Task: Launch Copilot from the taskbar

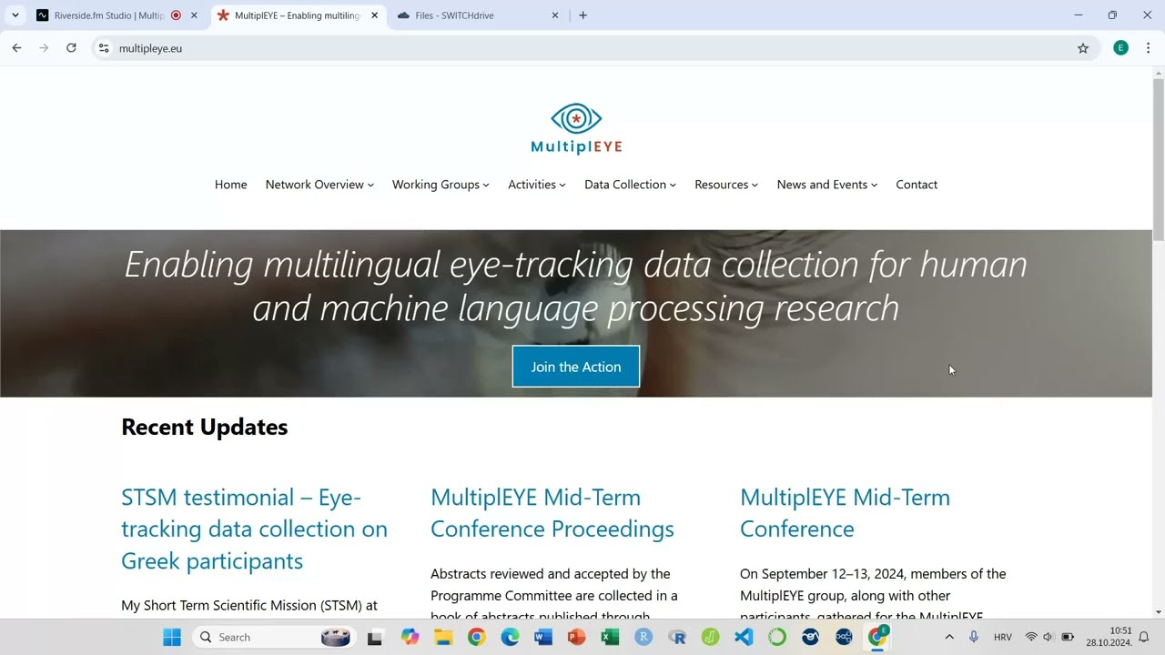Action: point(410,637)
